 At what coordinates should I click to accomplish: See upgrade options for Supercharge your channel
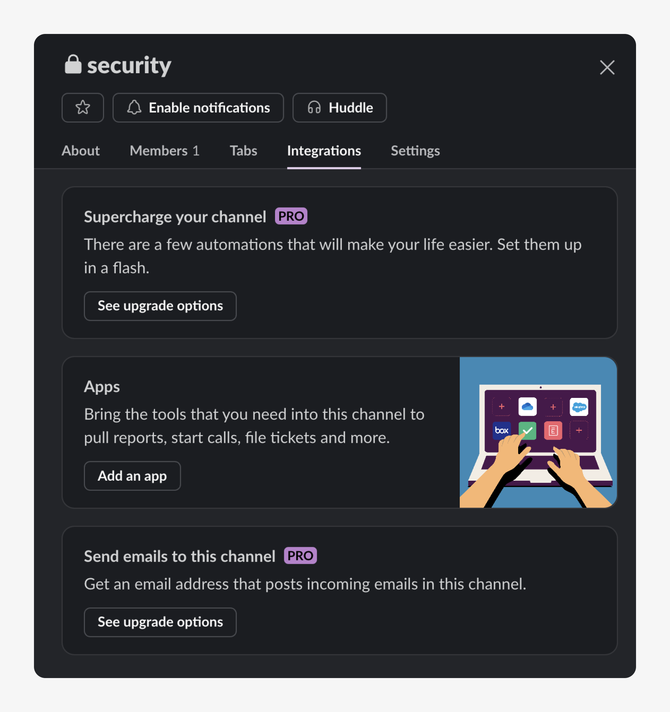coord(160,306)
